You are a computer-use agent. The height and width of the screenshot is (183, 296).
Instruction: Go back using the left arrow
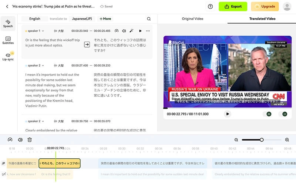click(x=7, y=6)
